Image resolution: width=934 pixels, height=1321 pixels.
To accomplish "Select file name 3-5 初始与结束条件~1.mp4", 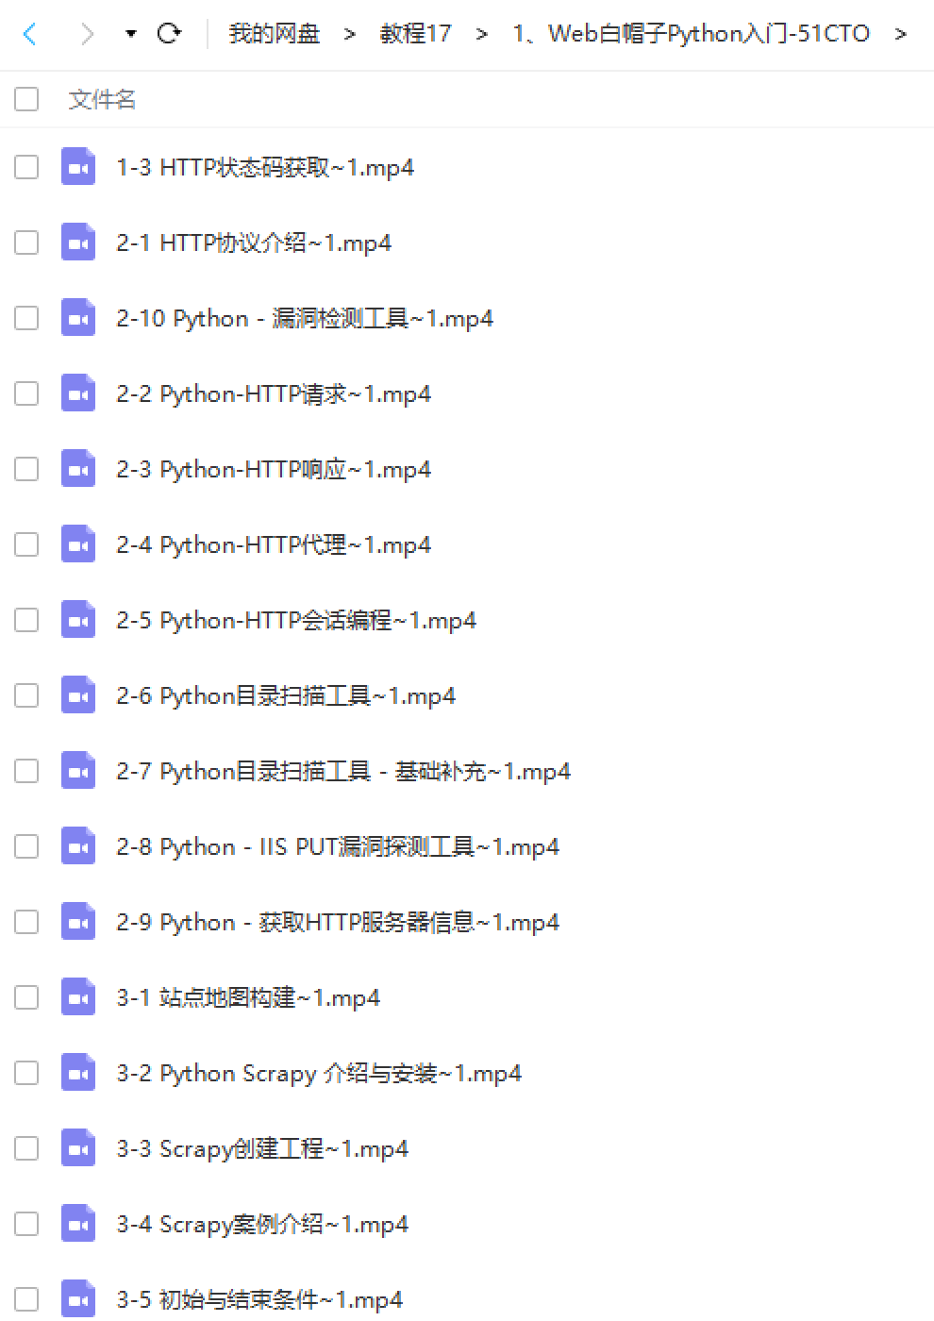I will [x=259, y=1300].
